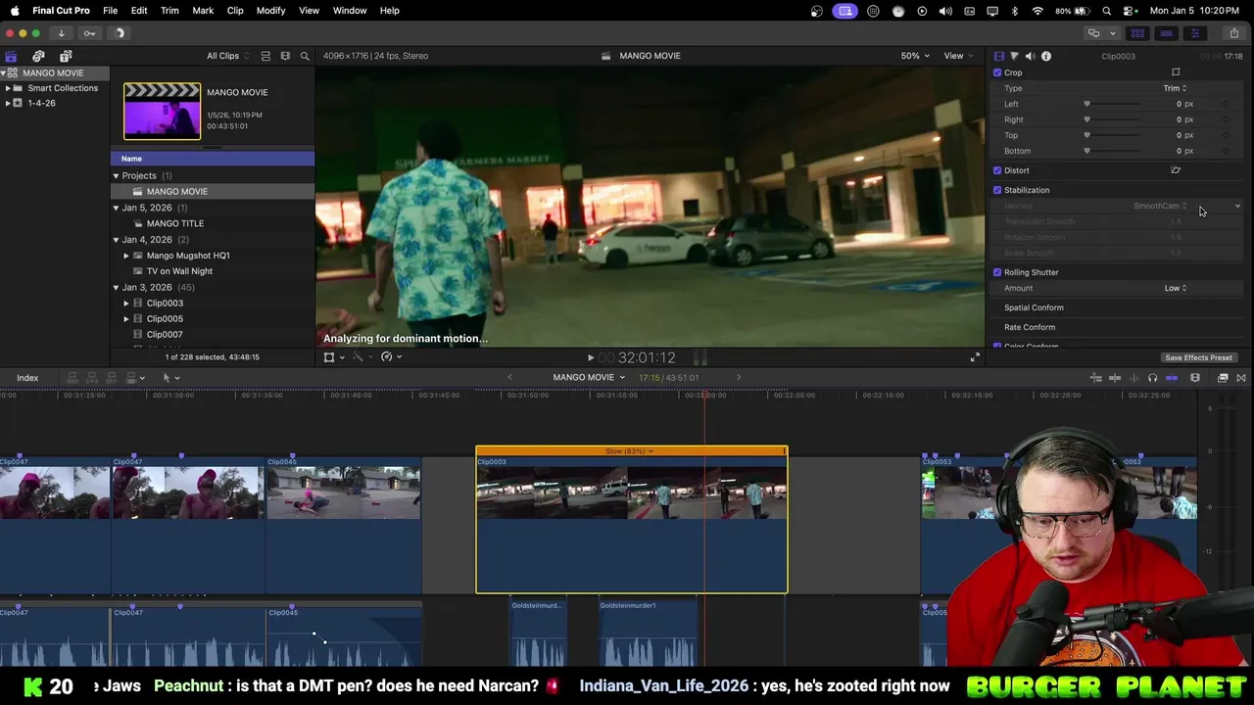
Task: Collapse the Projects group triangle
Action: click(x=116, y=176)
